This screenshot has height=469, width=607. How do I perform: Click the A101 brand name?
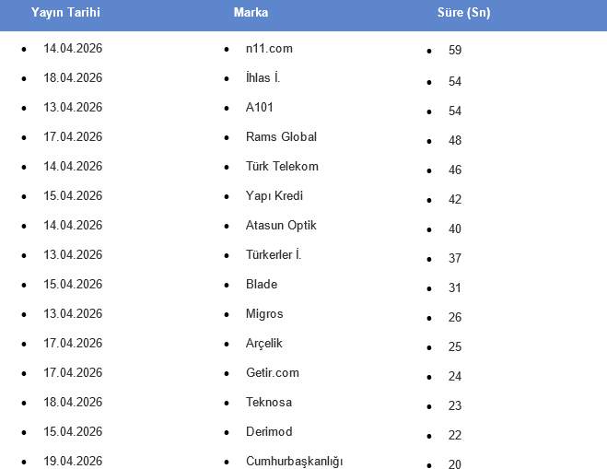tap(260, 107)
